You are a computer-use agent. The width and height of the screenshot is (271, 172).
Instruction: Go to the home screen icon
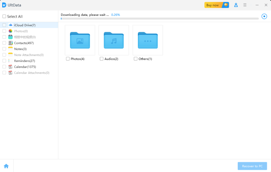tap(6, 166)
